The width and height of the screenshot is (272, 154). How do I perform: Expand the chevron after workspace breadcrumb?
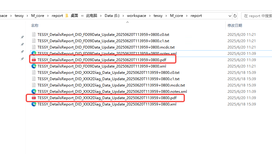pyautogui.click(x=150, y=16)
